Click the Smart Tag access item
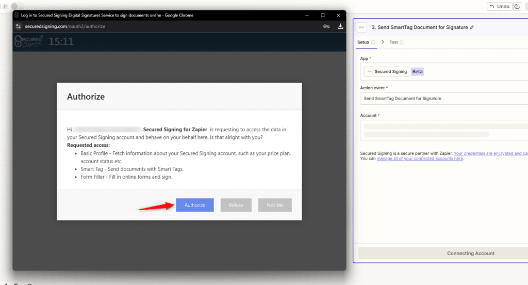Screen dimensions: 528x285 (132, 169)
